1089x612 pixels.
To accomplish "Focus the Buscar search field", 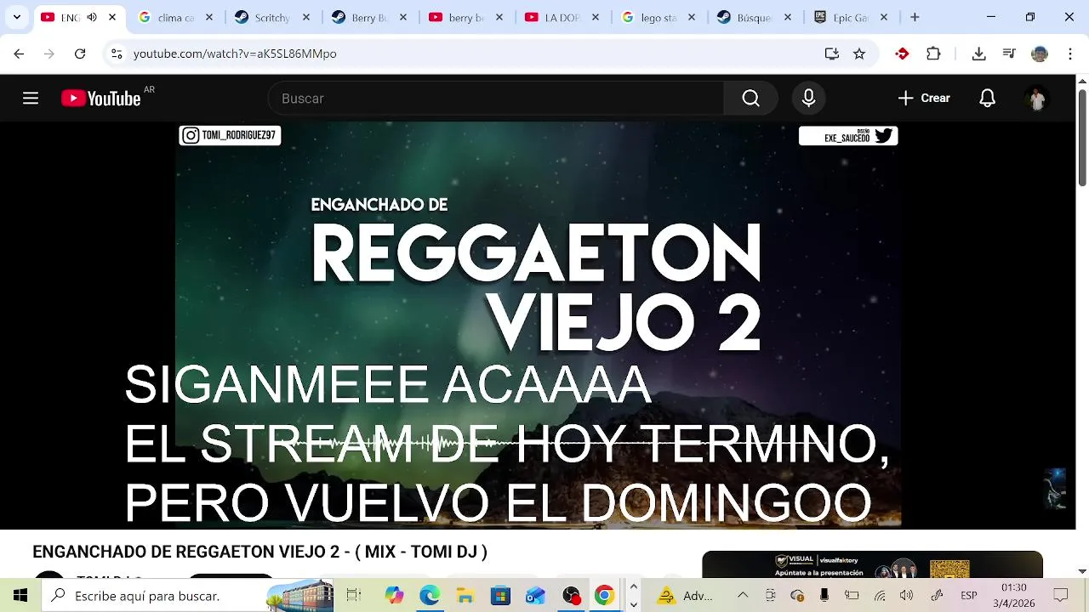I will point(496,99).
